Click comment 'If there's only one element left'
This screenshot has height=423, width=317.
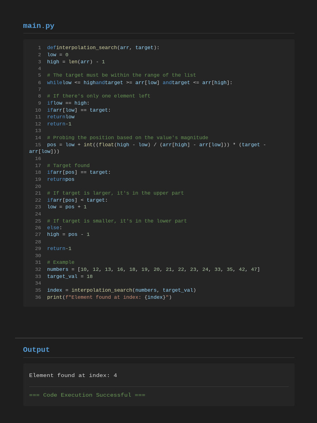point(99,96)
